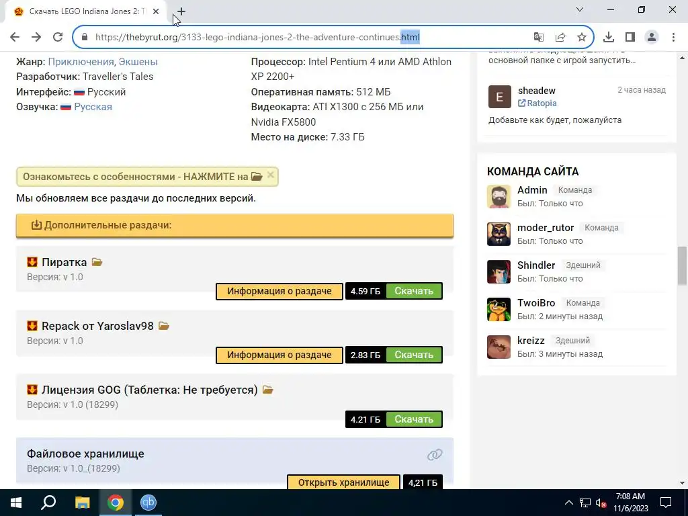Image resolution: width=688 pixels, height=516 pixels.
Task: Open kreizz member profile
Action: point(531,341)
